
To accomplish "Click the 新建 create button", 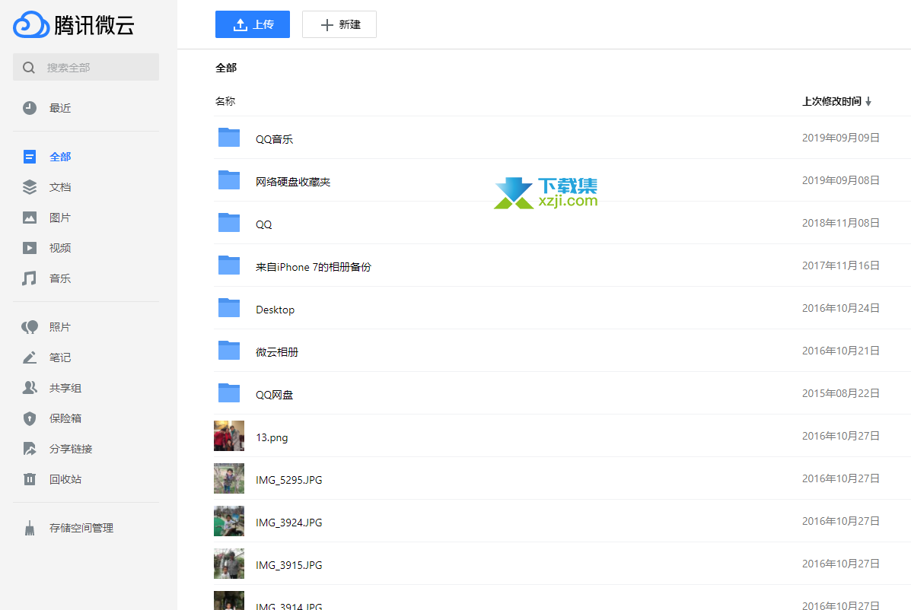I will point(339,24).
